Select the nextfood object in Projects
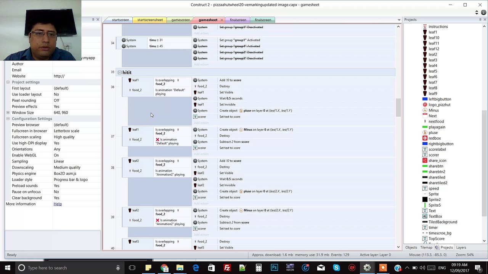 (x=436, y=121)
